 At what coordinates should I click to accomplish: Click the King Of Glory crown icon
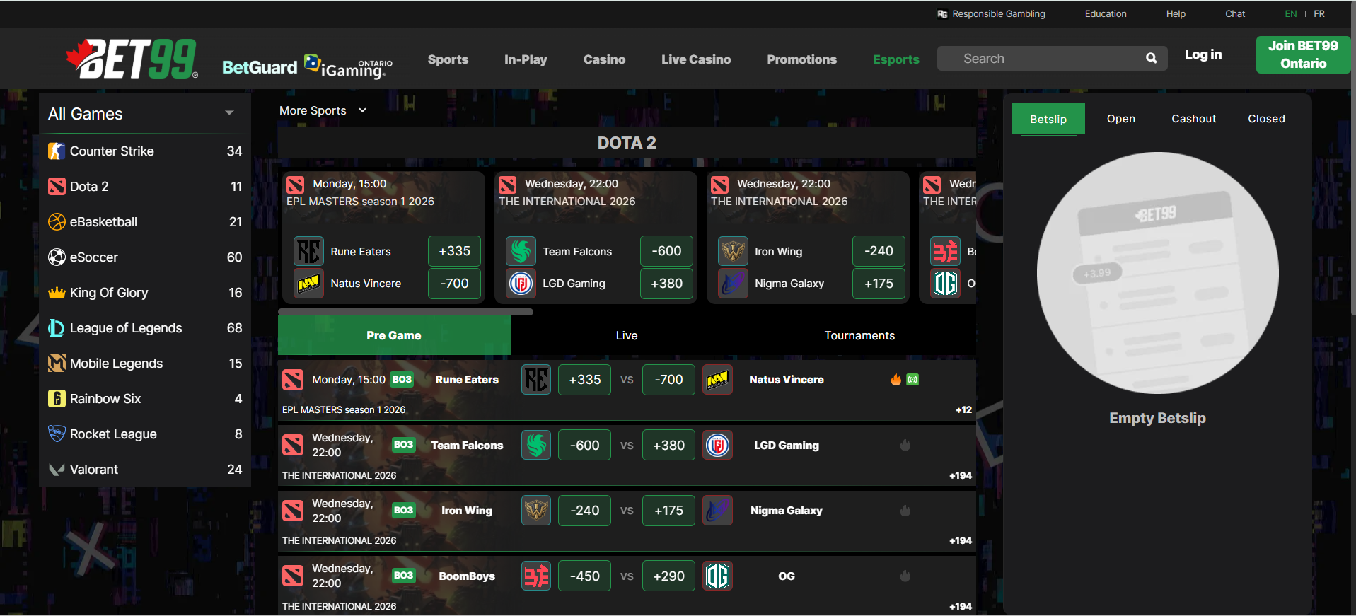click(57, 293)
